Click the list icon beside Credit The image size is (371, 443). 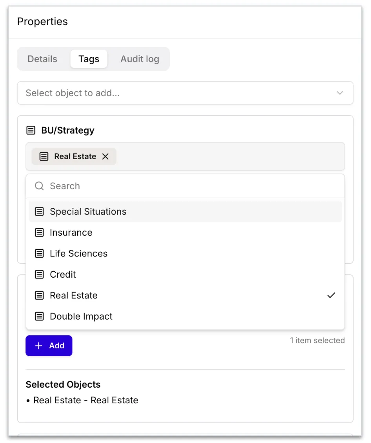[x=39, y=274]
